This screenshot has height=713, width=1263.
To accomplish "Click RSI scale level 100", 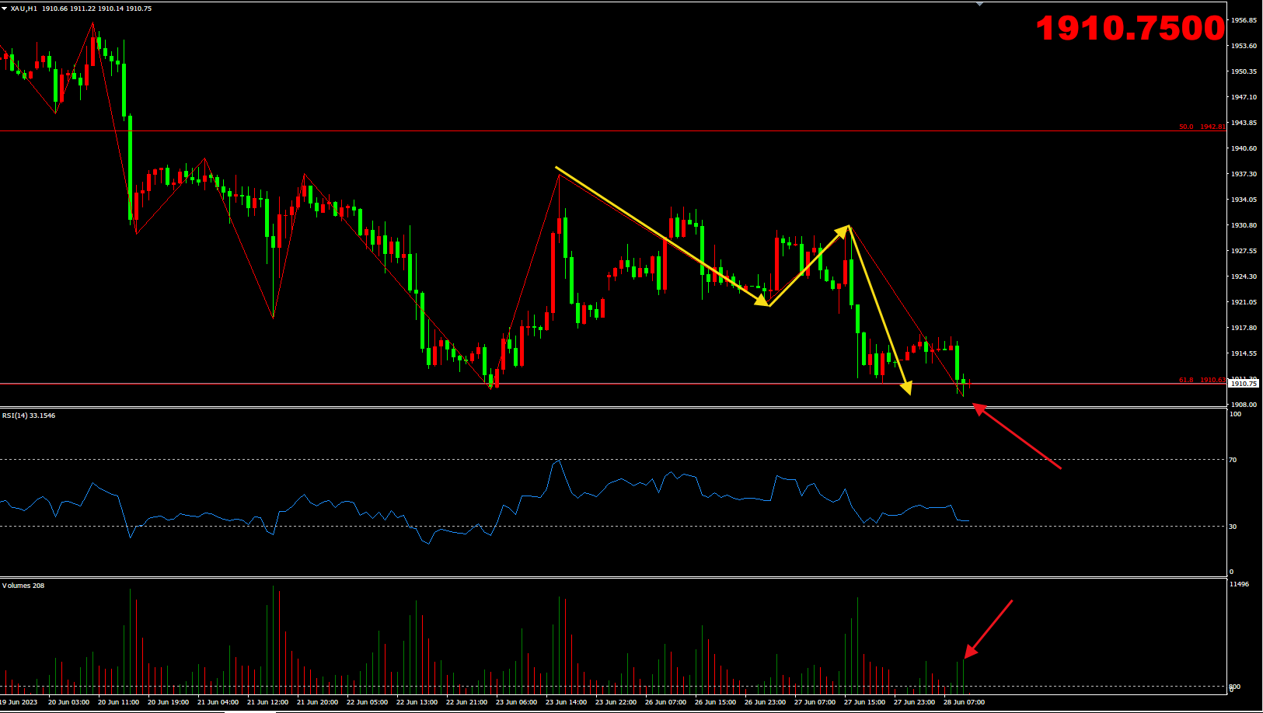I will click(1235, 414).
